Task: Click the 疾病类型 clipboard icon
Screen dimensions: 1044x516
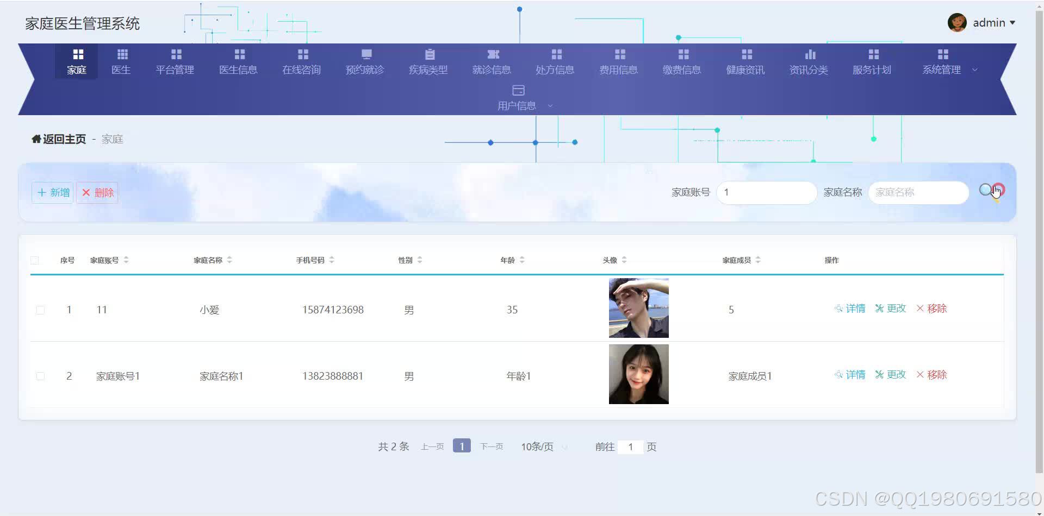Action: point(428,54)
